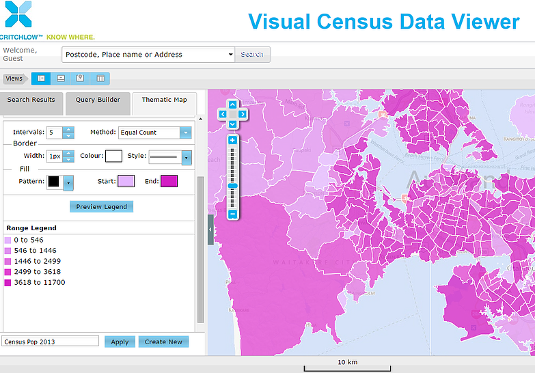The height and width of the screenshot is (373, 535).
Task: Decrease the border Width value
Action: [68, 159]
